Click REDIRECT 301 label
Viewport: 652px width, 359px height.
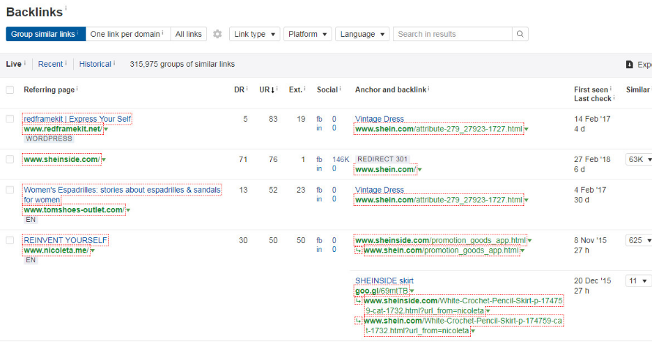point(382,159)
